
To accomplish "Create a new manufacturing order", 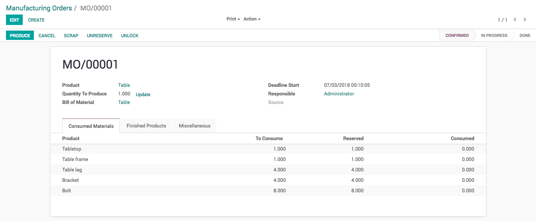I will [x=36, y=20].
